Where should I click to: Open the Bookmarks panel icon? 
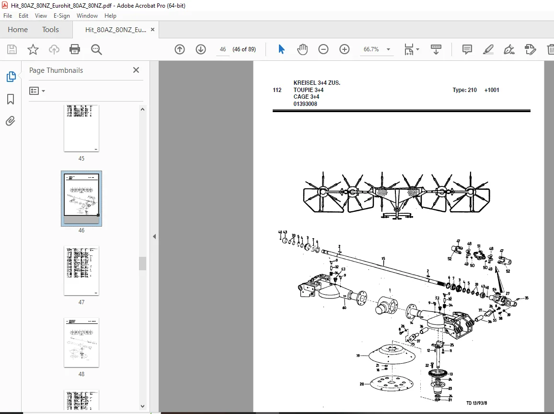pos(11,99)
